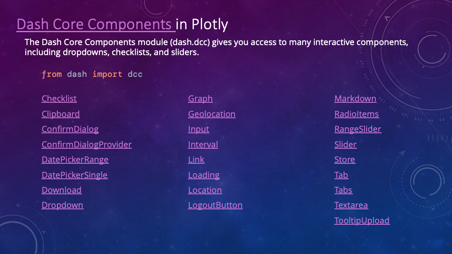Screen dimensions: 452x254
Task: Open the Clipboard component link
Action: [x=61, y=114]
